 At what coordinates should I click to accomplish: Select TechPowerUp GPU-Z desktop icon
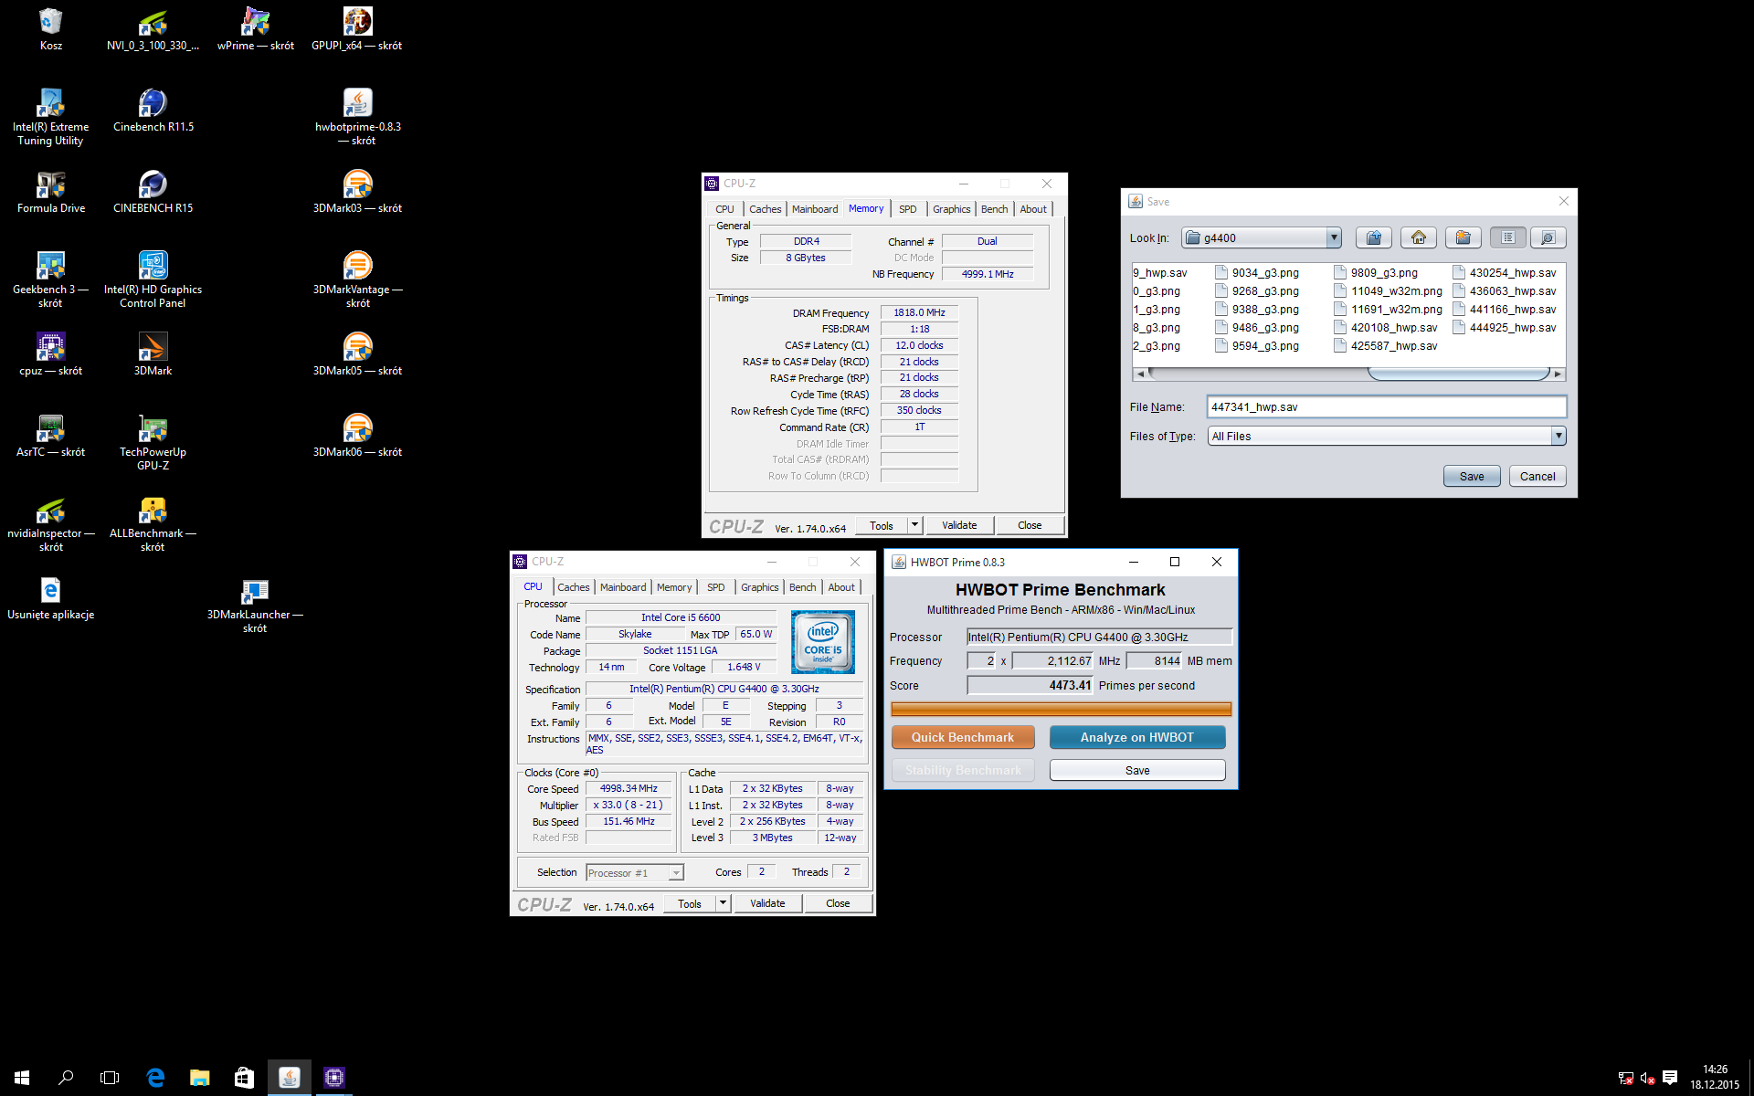tap(153, 442)
